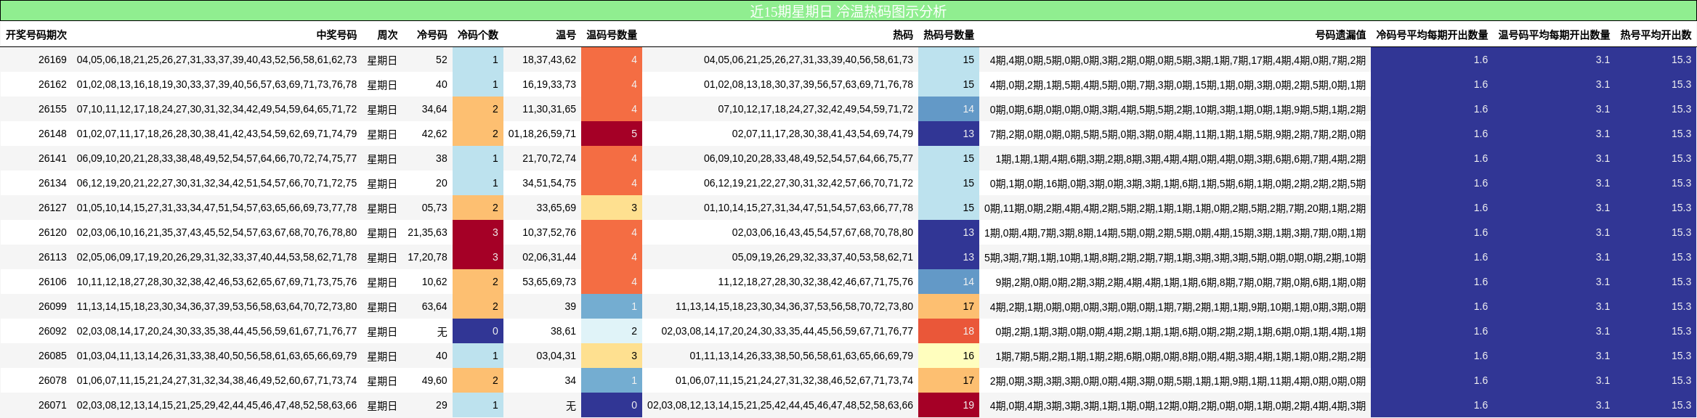Select the orange-red hot count 18 in row 26092
The width and height of the screenshot is (1697, 418).
(x=949, y=331)
